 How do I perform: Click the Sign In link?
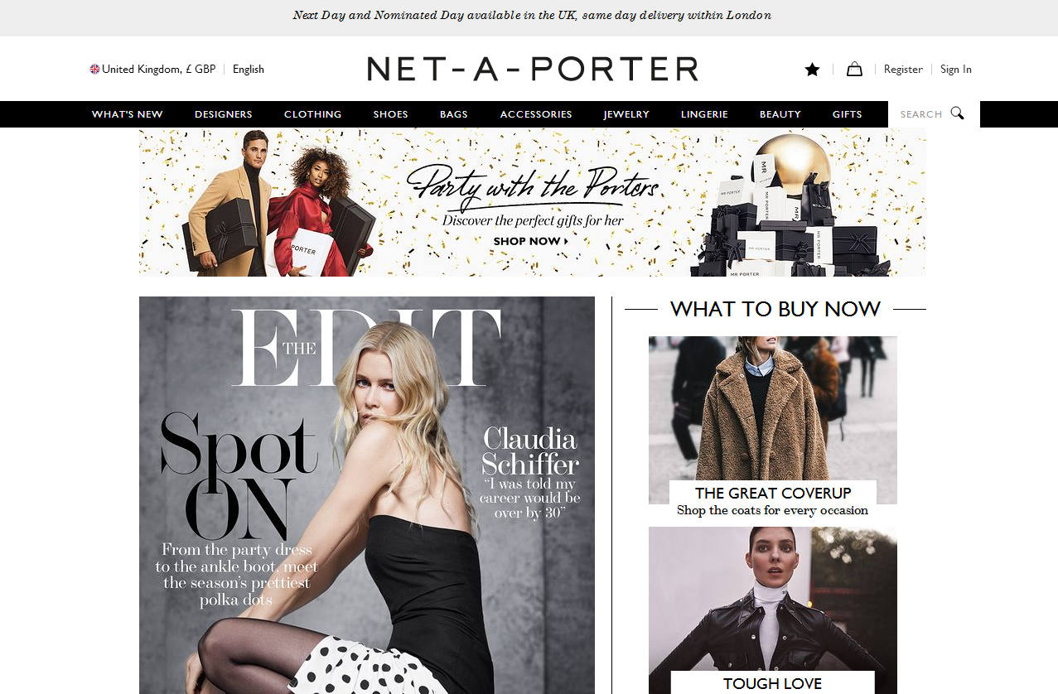pyautogui.click(x=956, y=70)
